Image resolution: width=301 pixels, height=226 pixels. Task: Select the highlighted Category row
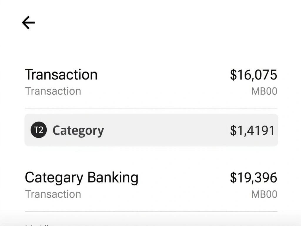point(150,130)
